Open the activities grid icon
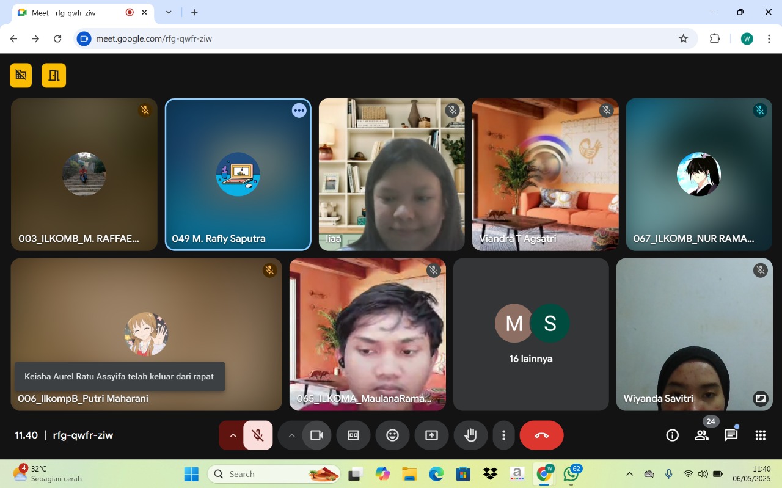This screenshot has width=782, height=488. coord(760,435)
